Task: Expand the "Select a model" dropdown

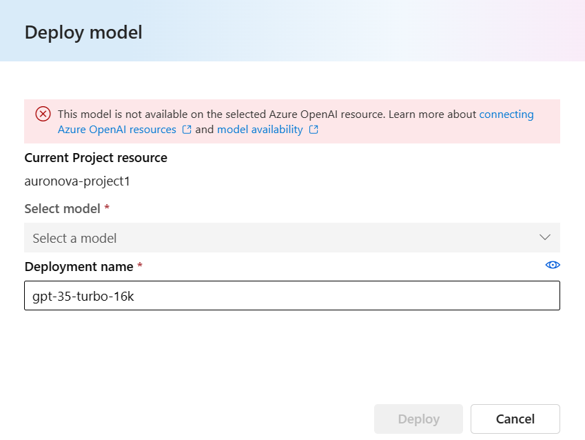Action: [292, 237]
